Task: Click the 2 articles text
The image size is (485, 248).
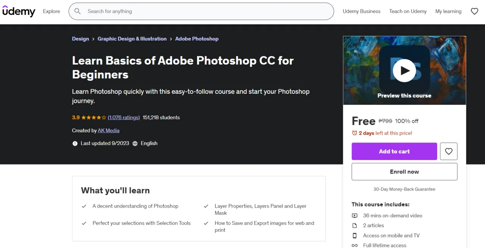Action: tap(373, 225)
